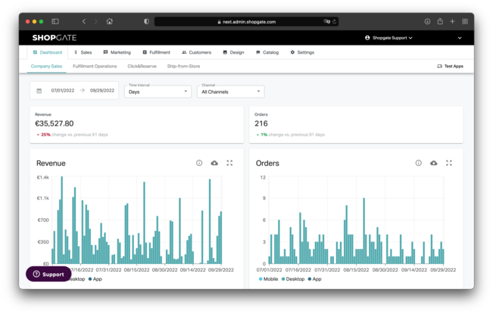Expand the Orders chart to fullscreen
Viewport: 493px width, 314px height.
click(448, 163)
